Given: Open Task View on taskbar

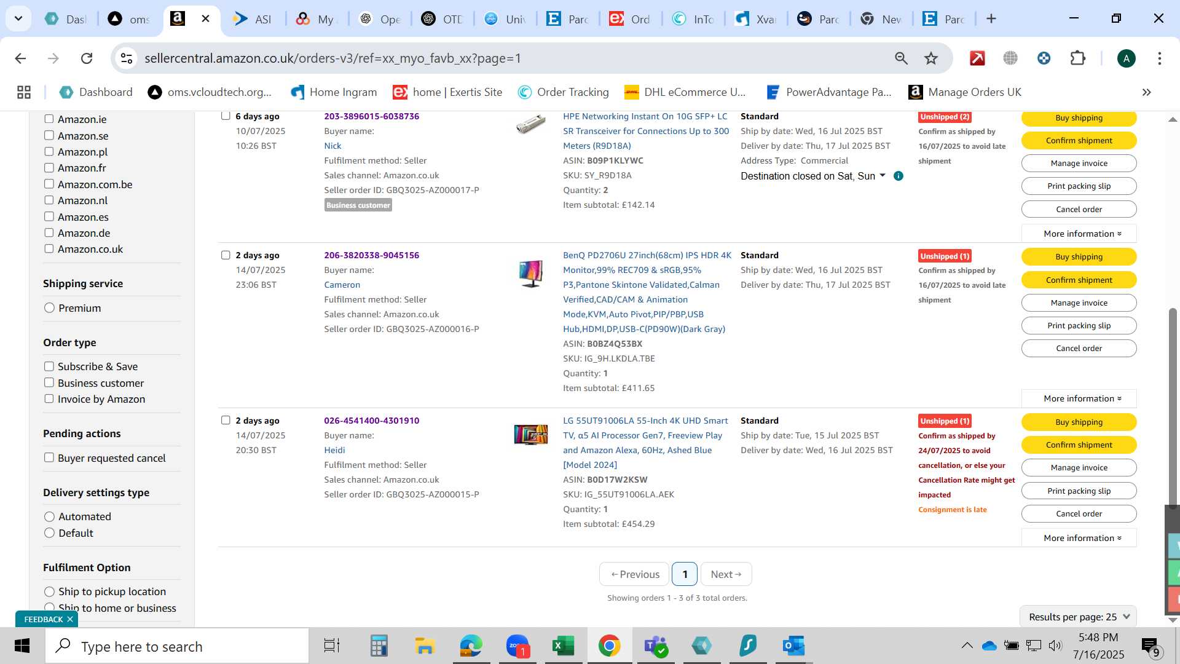Looking at the screenshot, I should click(332, 646).
